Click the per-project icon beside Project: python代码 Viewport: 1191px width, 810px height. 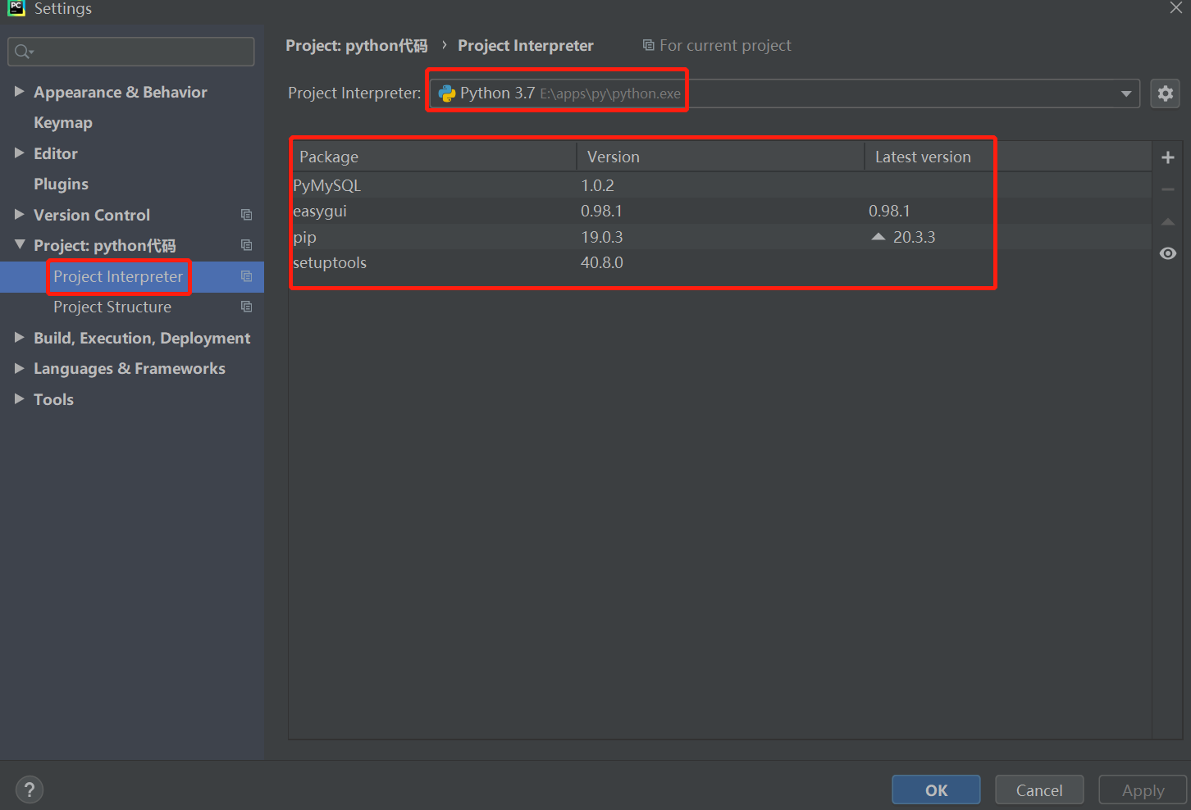246,245
